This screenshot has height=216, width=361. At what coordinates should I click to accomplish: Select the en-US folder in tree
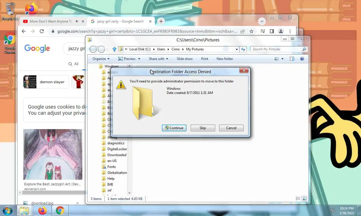click(x=112, y=161)
